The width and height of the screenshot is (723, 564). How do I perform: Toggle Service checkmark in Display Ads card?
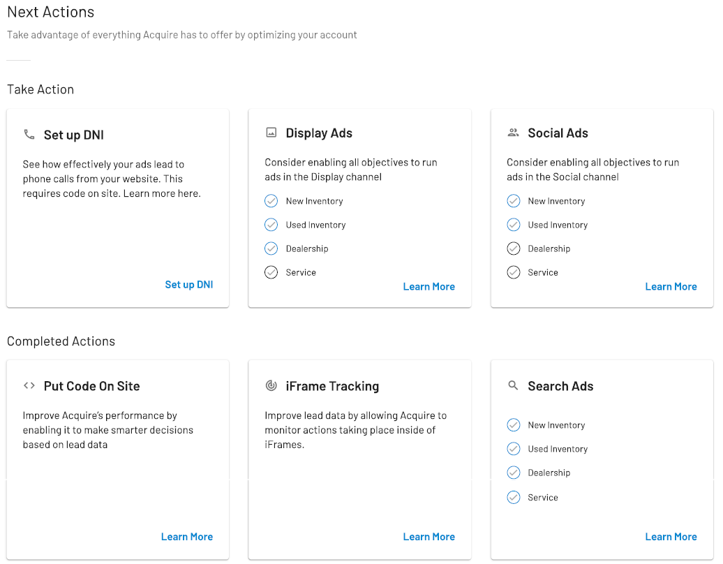[271, 272]
